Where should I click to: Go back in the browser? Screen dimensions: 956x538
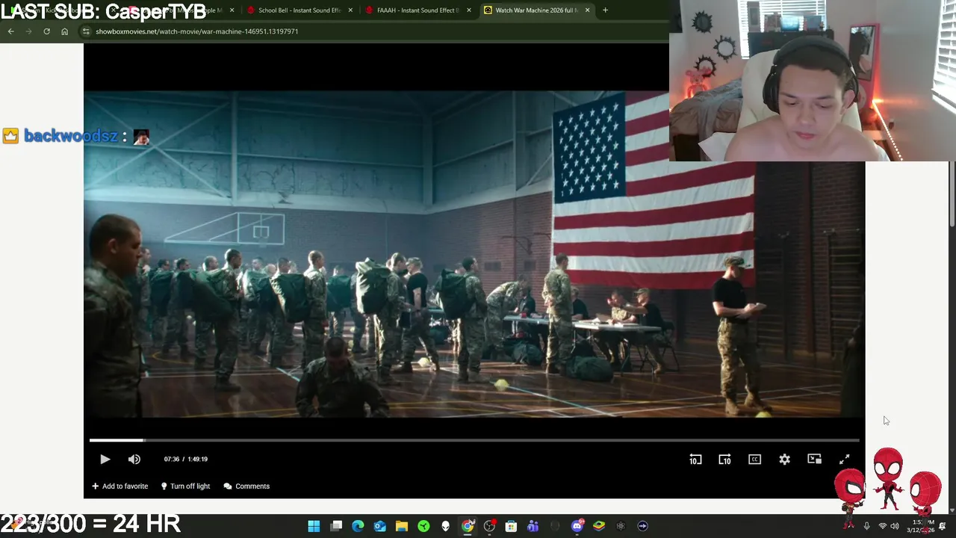pyautogui.click(x=10, y=31)
